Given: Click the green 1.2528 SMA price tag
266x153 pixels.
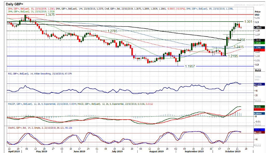Looking at the screenshot, I should coord(259,43).
